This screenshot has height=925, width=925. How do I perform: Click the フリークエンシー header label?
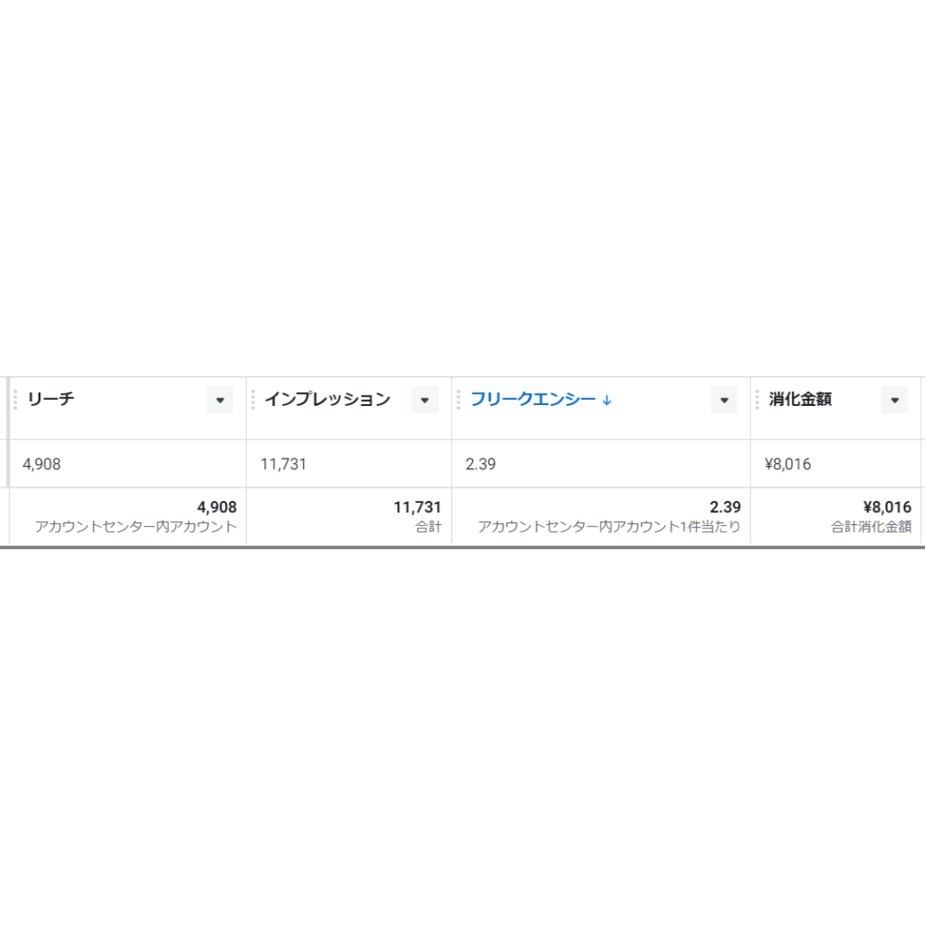point(533,399)
